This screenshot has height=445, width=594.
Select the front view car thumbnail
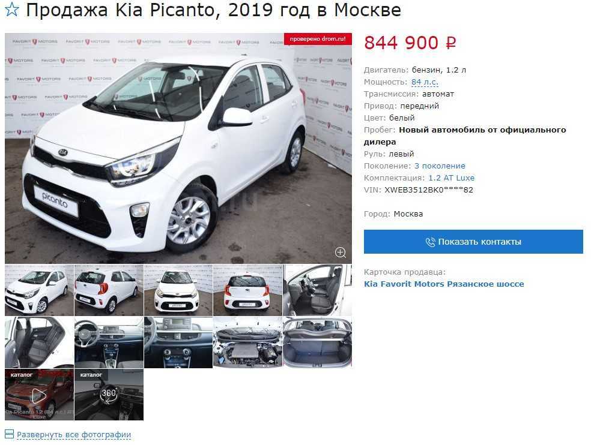pyautogui.click(x=178, y=290)
